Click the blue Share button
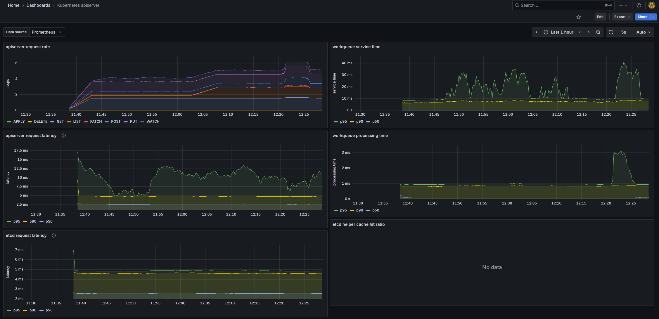Viewport: 659px width, 319px height. (x=642, y=17)
